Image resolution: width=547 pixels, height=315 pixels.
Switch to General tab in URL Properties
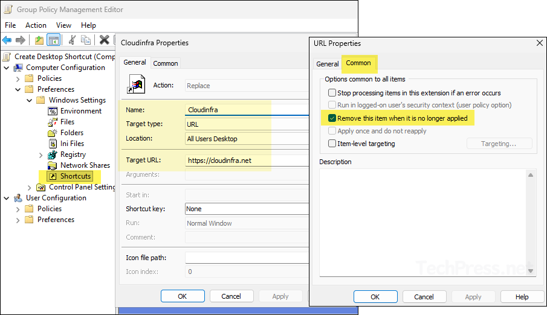point(327,64)
